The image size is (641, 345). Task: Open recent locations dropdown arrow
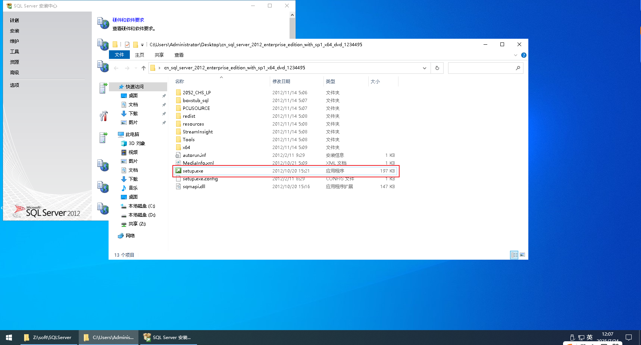point(136,68)
